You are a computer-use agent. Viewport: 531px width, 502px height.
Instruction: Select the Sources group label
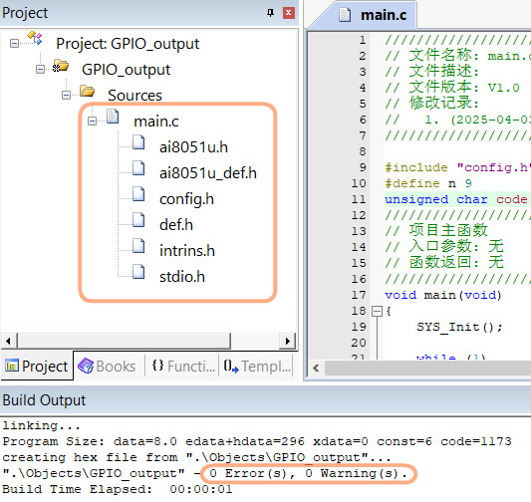(134, 96)
